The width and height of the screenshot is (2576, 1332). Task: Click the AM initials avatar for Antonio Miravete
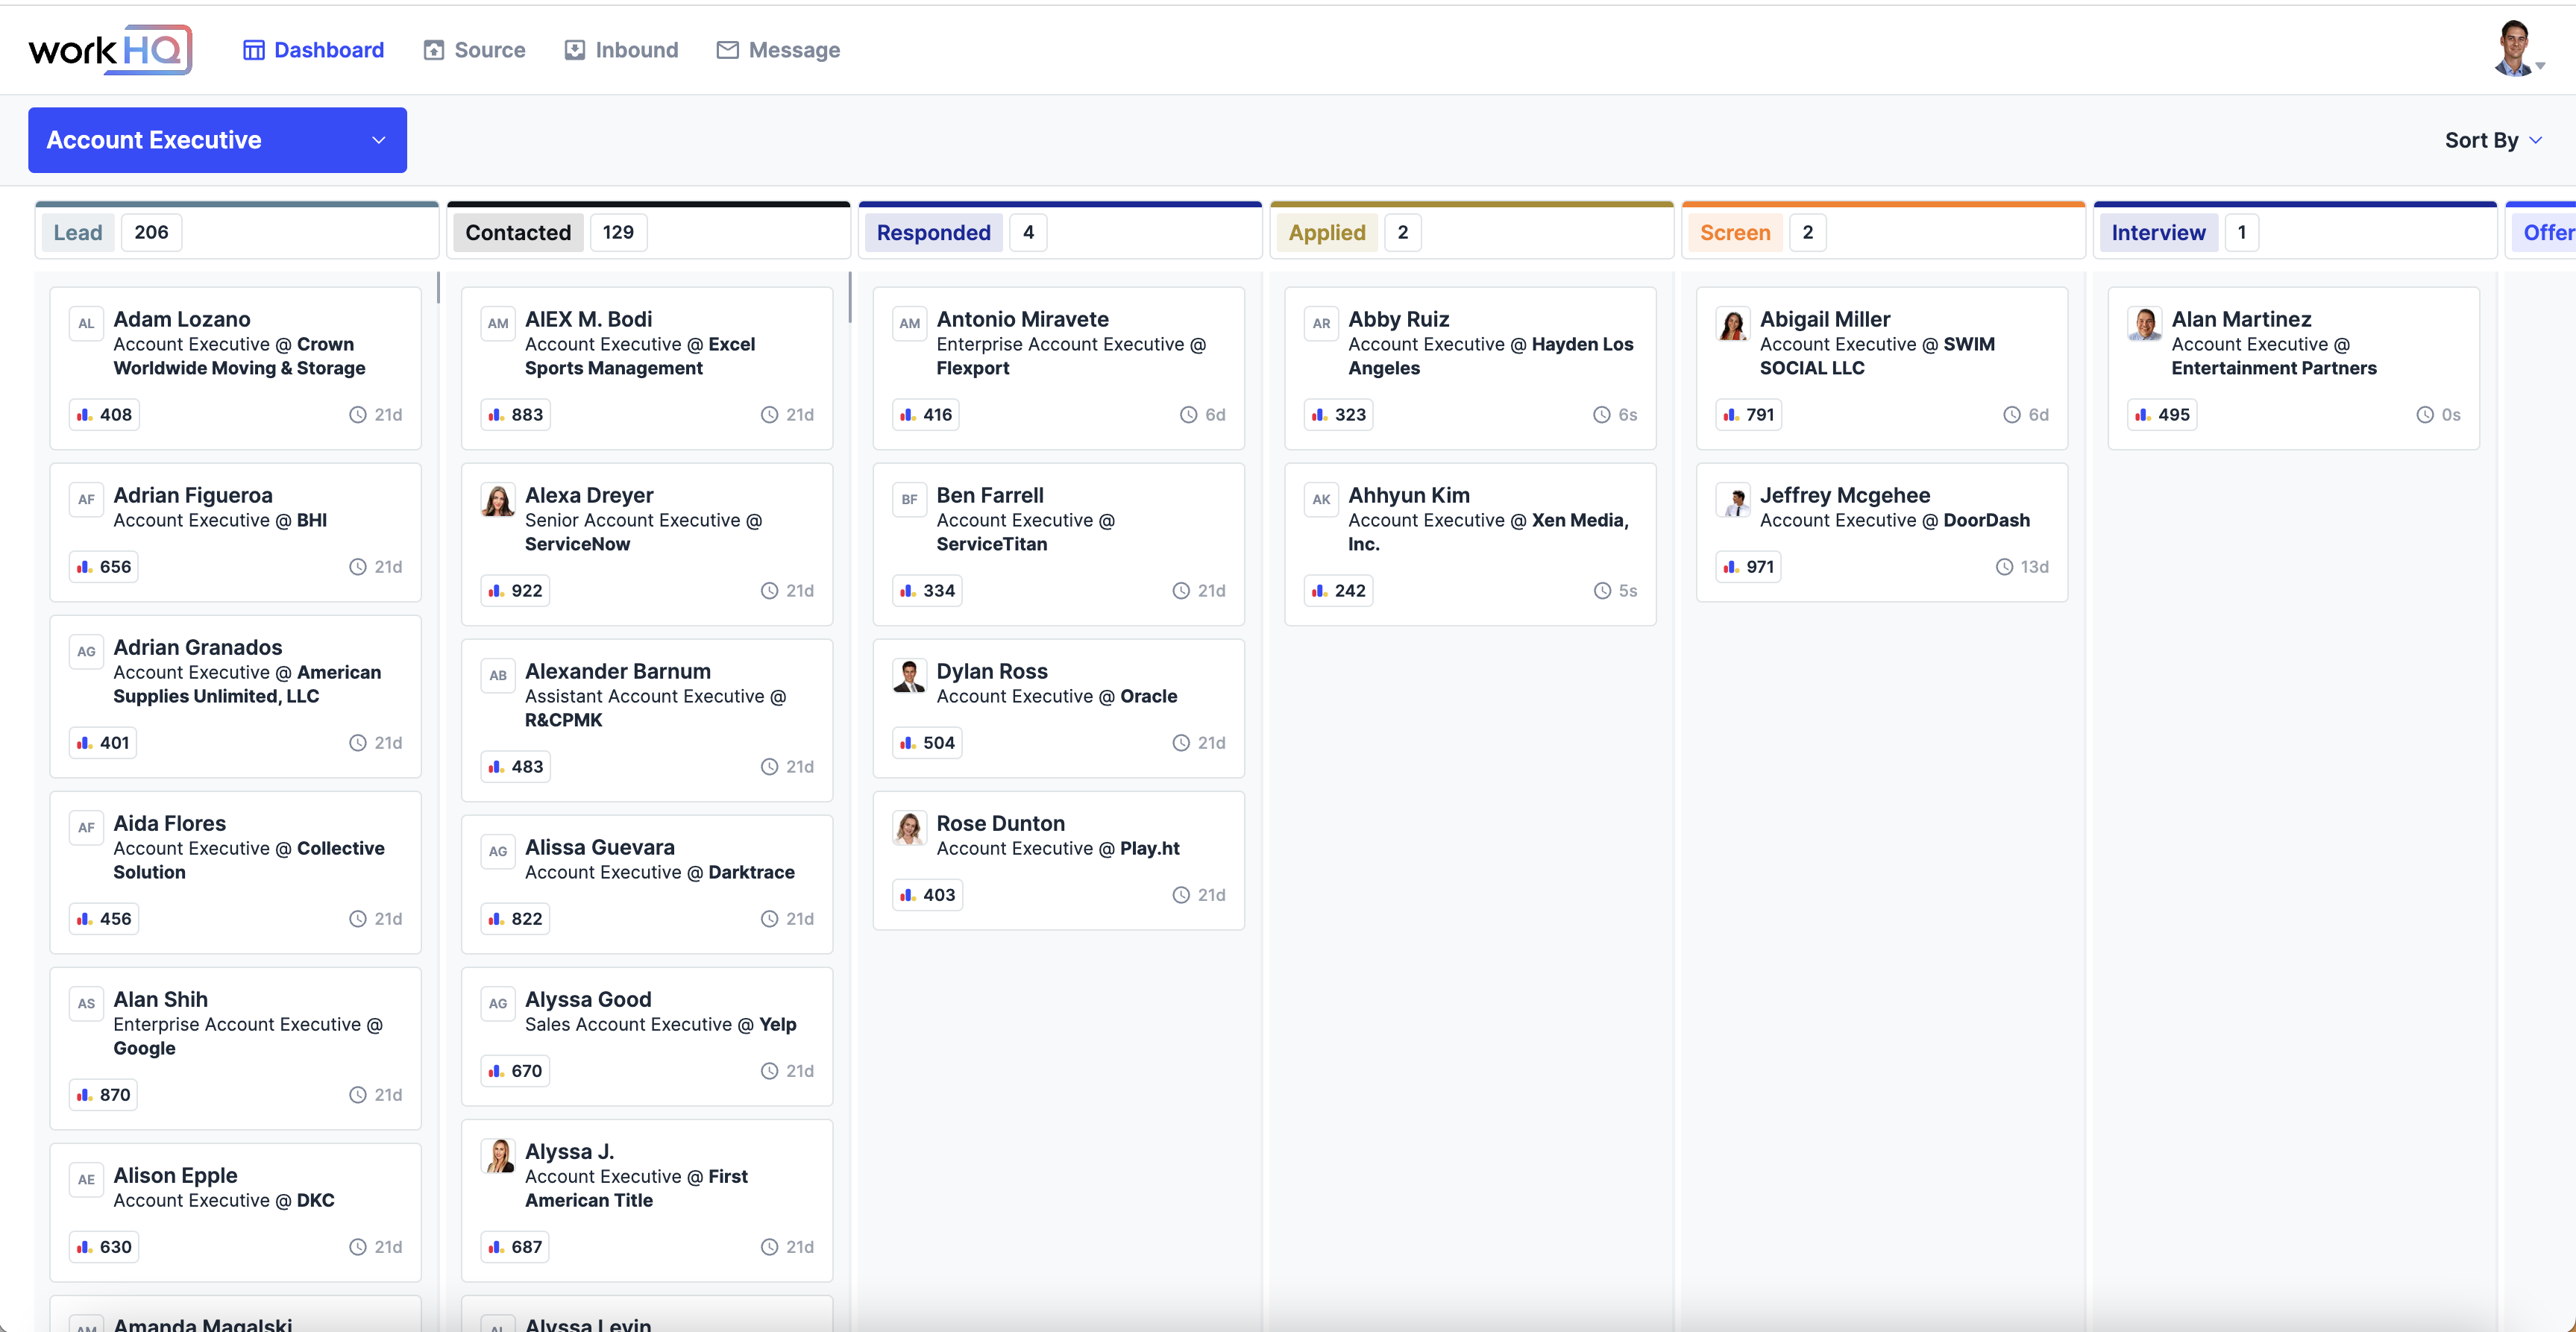point(909,324)
